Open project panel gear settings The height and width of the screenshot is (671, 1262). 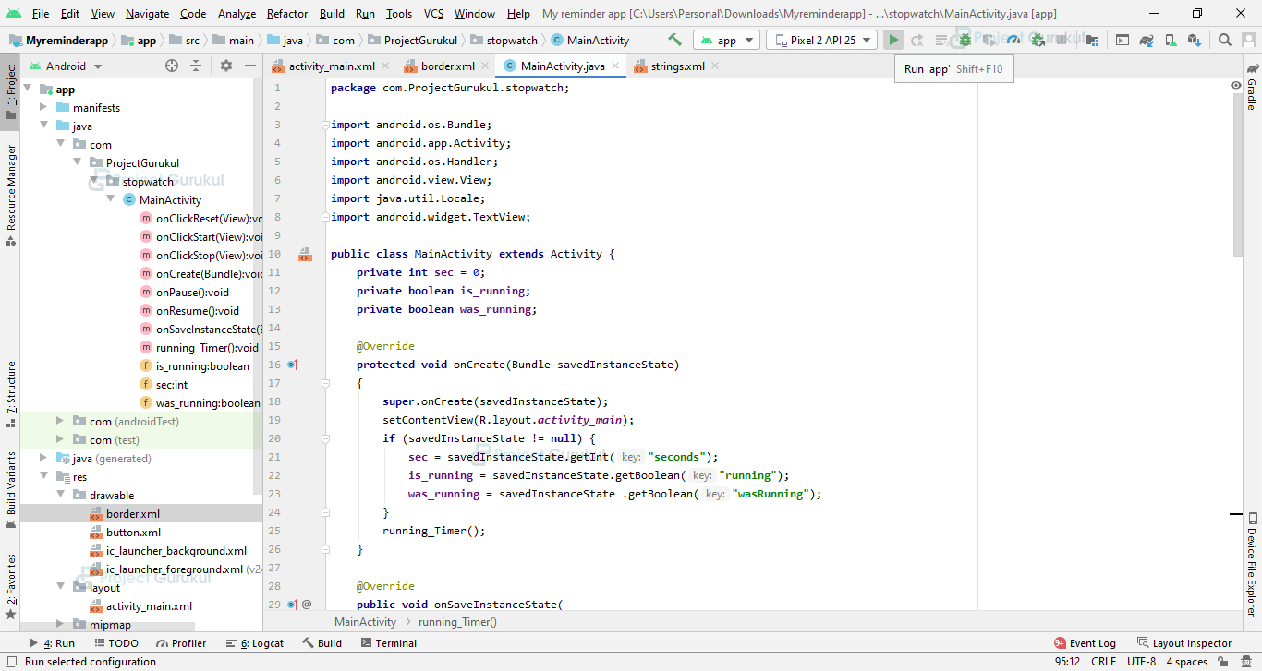point(226,66)
